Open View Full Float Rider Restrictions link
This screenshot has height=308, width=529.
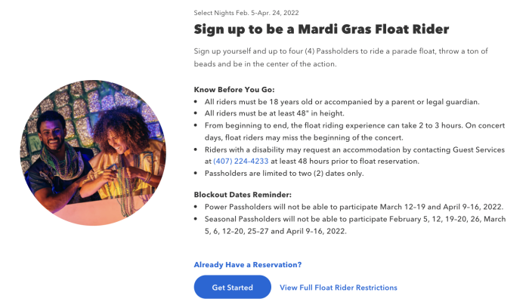pyautogui.click(x=338, y=288)
